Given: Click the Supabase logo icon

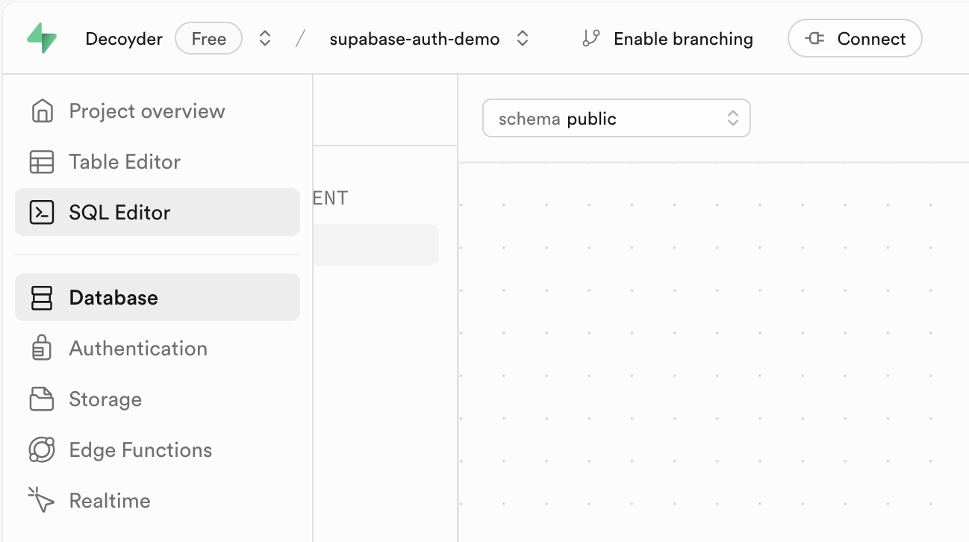Looking at the screenshot, I should click(x=42, y=38).
